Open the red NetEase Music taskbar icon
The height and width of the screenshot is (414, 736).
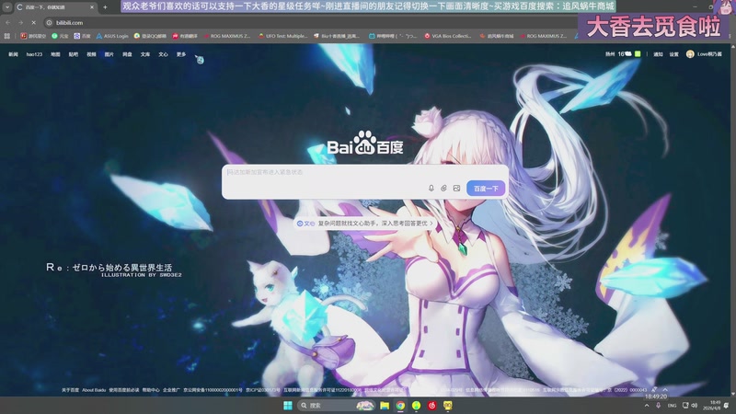tap(431, 405)
